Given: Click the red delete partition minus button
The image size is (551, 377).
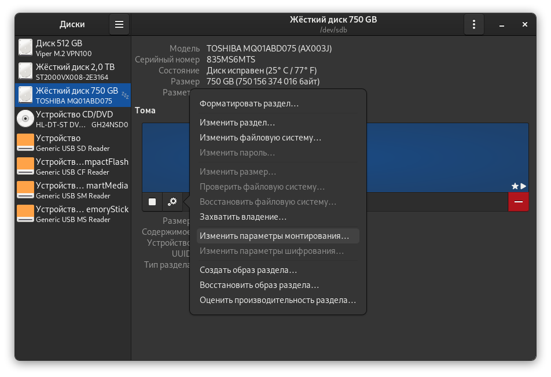Looking at the screenshot, I should tap(519, 202).
